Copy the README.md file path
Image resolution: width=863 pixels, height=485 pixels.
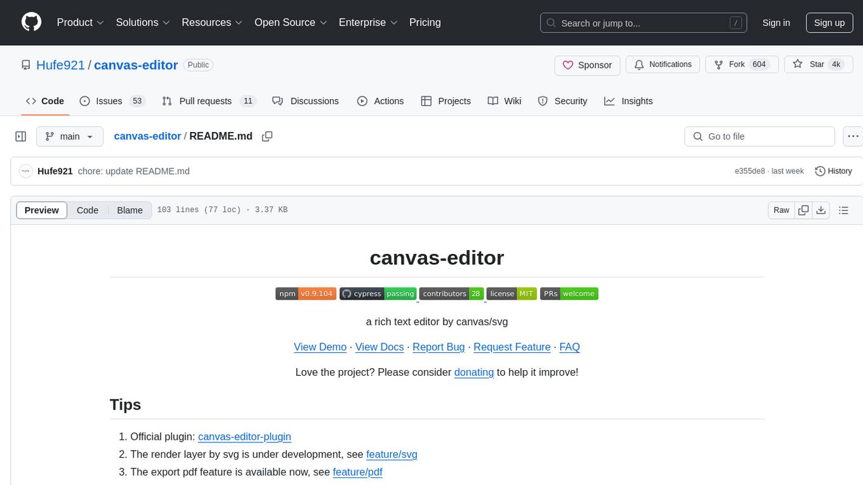coord(267,136)
